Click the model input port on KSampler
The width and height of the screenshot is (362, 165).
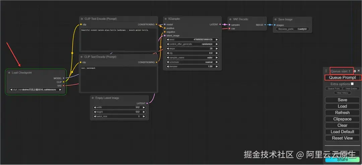point(165,24)
